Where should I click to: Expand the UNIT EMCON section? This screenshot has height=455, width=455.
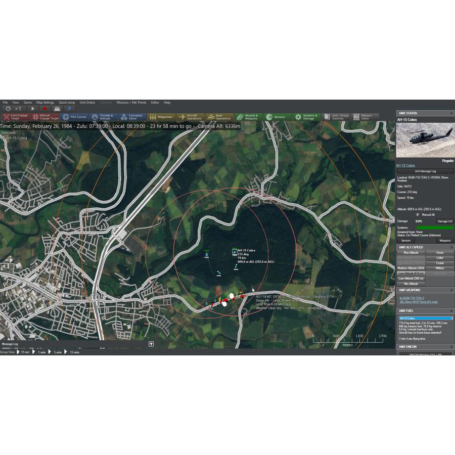[x=452, y=346]
